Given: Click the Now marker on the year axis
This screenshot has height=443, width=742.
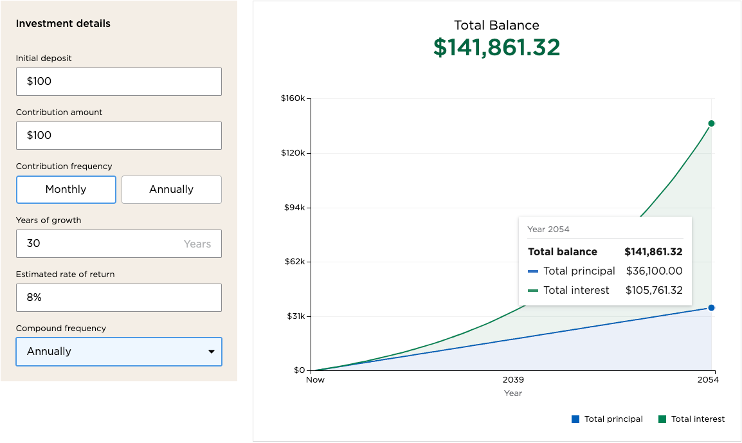Looking at the screenshot, I should pos(315,380).
